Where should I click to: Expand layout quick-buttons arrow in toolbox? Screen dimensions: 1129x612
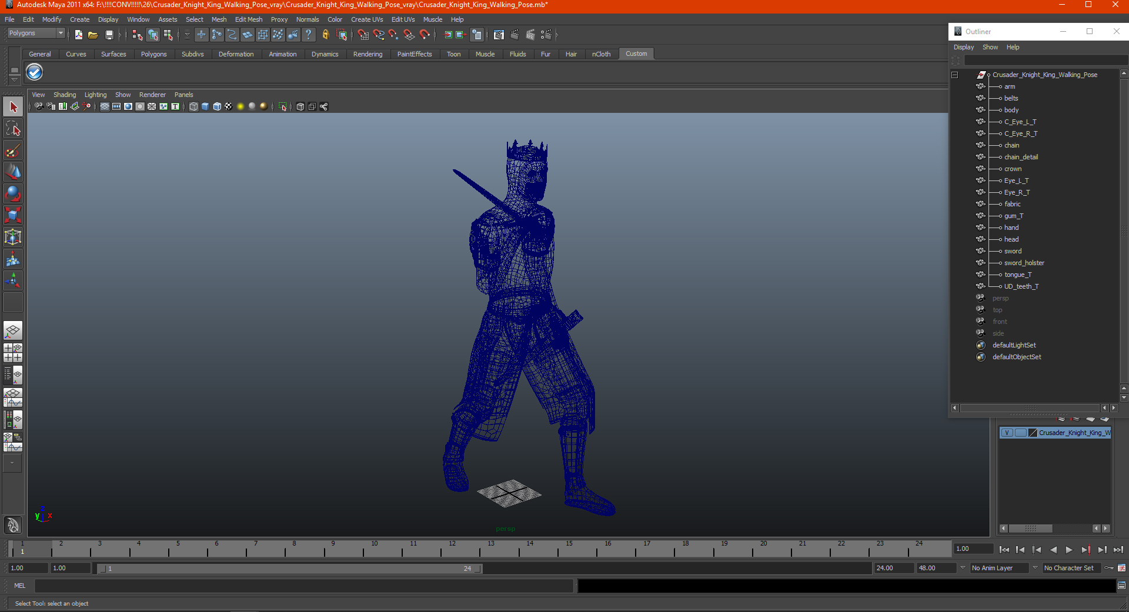pos(12,463)
